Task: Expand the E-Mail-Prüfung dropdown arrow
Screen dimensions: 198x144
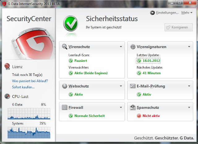Action: (x=189, y=86)
